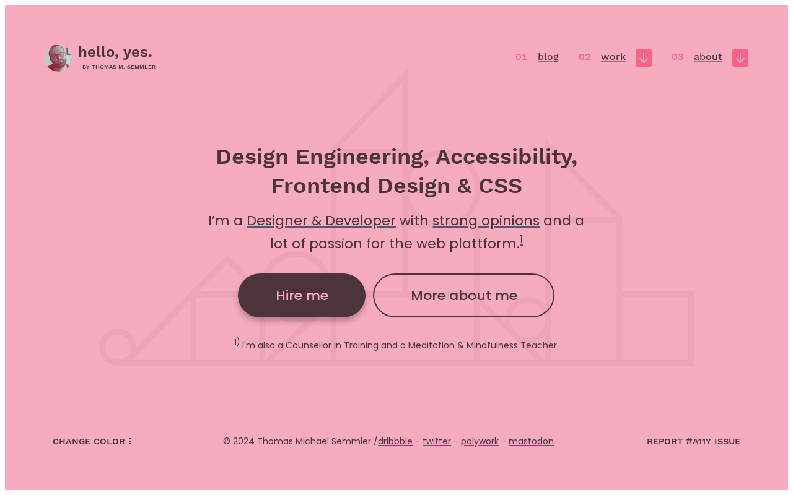This screenshot has height=495, width=793.
Task: Click the three-dot icon beside Change Color
Action: (x=130, y=442)
